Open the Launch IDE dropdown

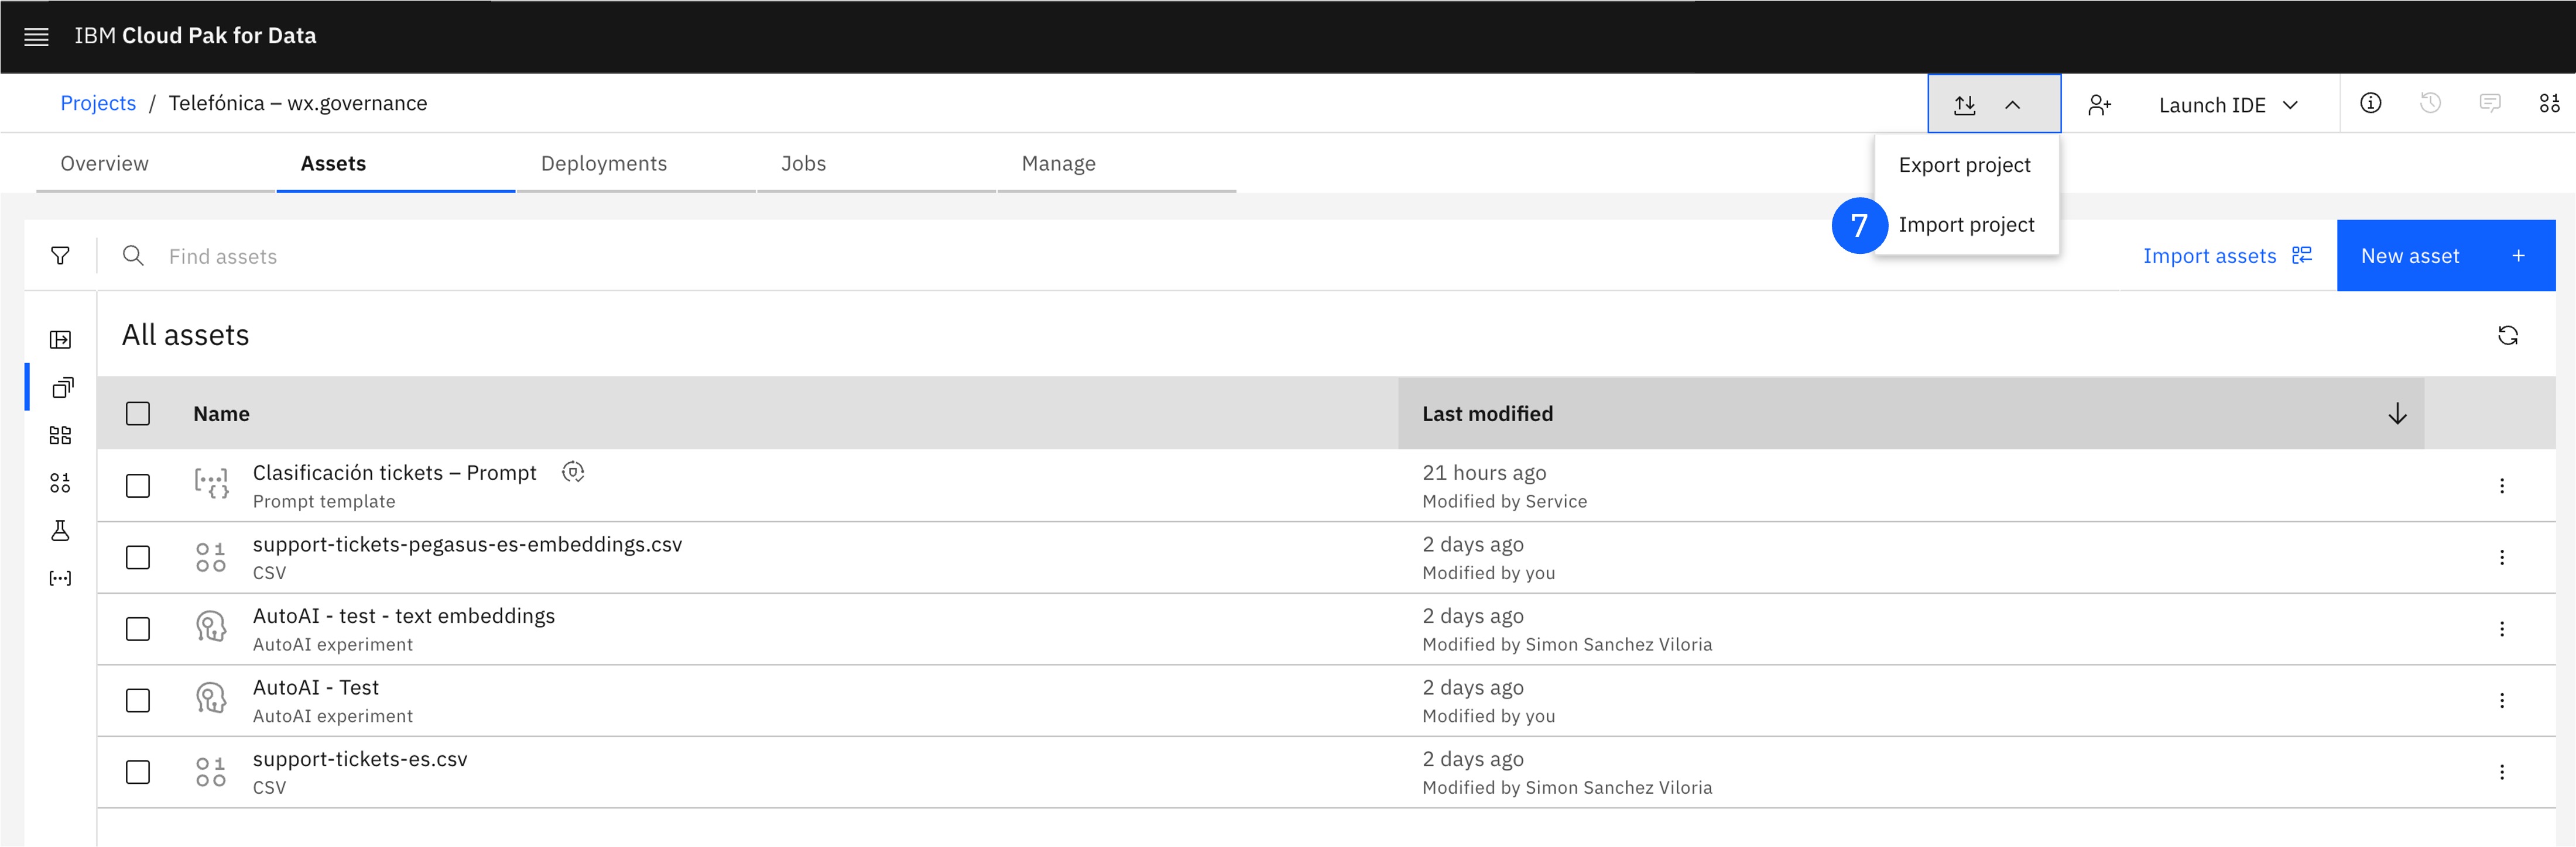[2228, 105]
